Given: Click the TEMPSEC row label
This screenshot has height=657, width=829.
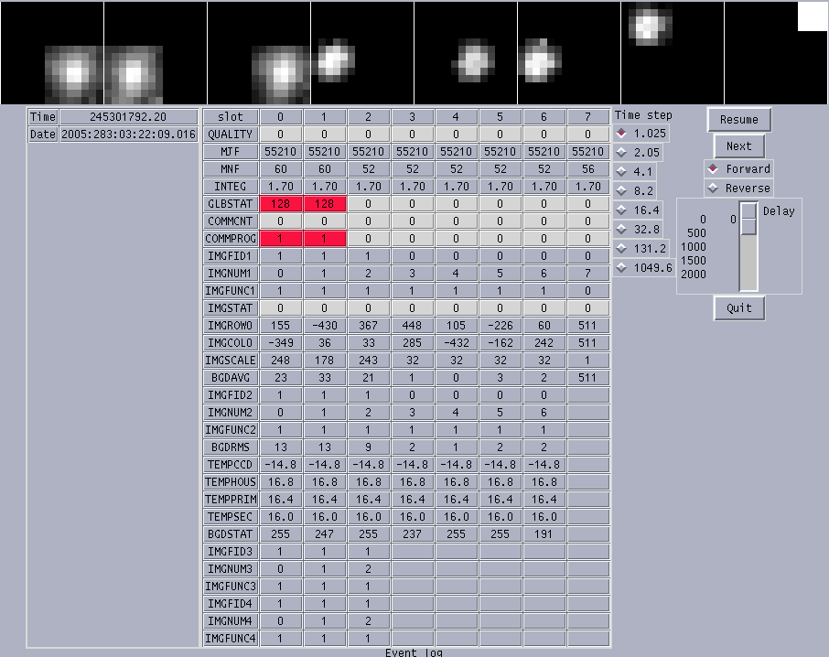Looking at the screenshot, I should 231,517.
